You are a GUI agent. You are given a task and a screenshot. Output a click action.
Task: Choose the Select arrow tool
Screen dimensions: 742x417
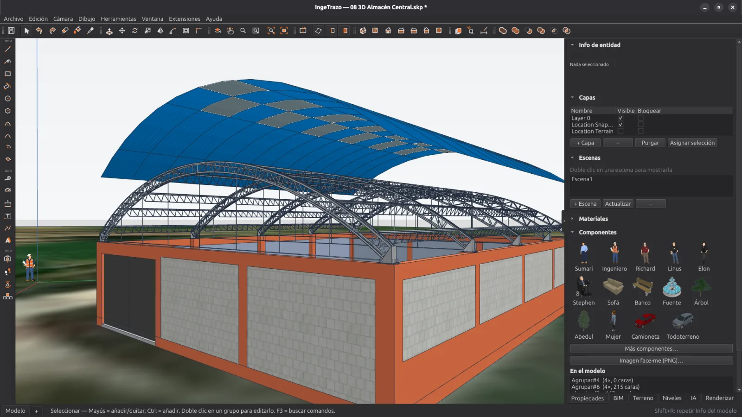26,31
